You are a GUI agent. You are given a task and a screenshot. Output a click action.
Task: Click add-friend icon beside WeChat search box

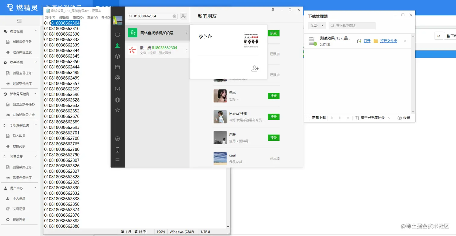click(183, 16)
